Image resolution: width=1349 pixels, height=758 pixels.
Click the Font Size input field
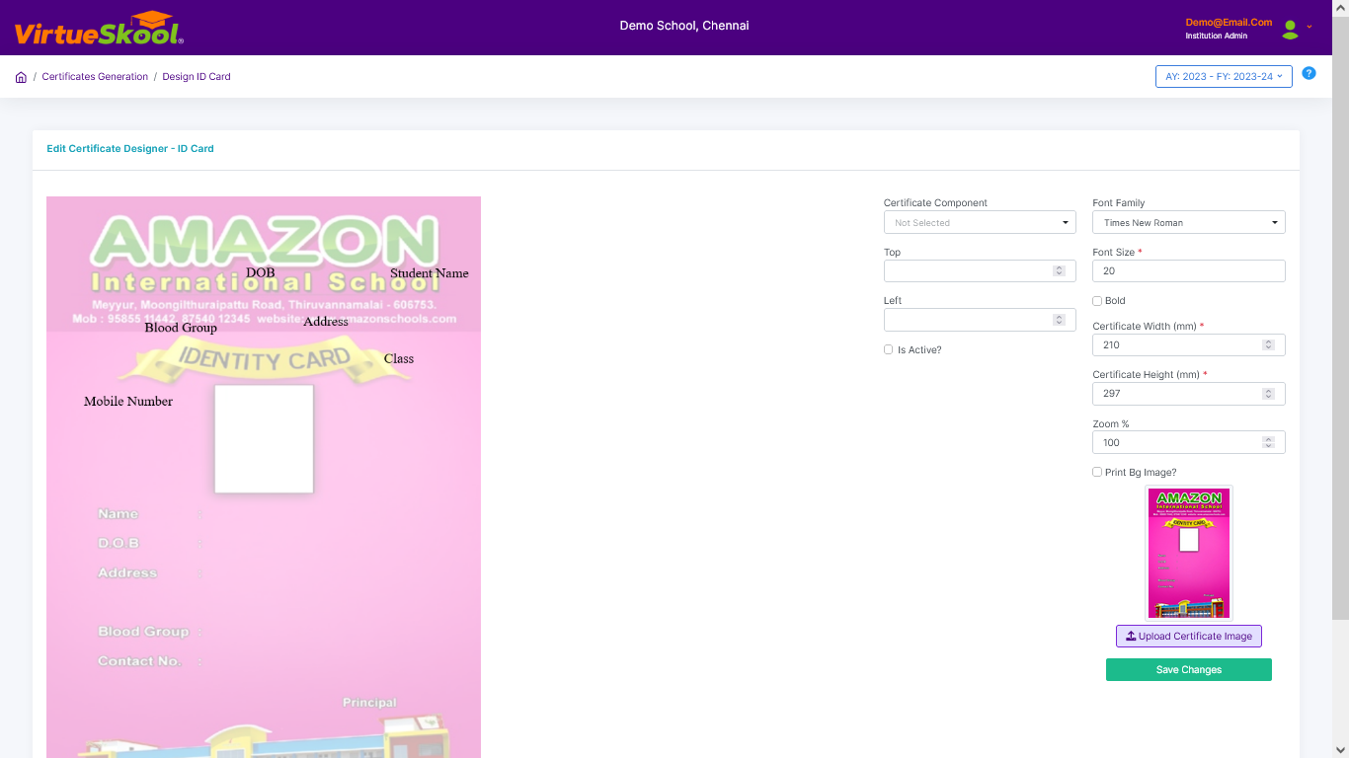point(1189,270)
